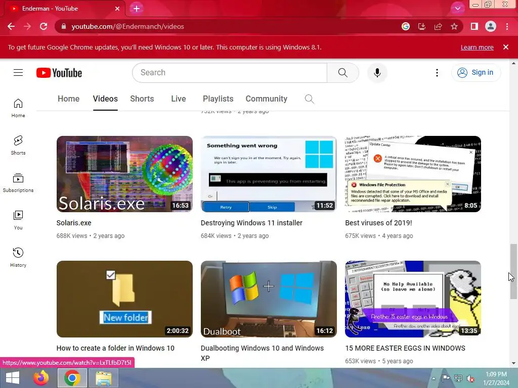The height and width of the screenshot is (388, 518).
Task: Click the YouTube logo
Action: [x=59, y=73]
